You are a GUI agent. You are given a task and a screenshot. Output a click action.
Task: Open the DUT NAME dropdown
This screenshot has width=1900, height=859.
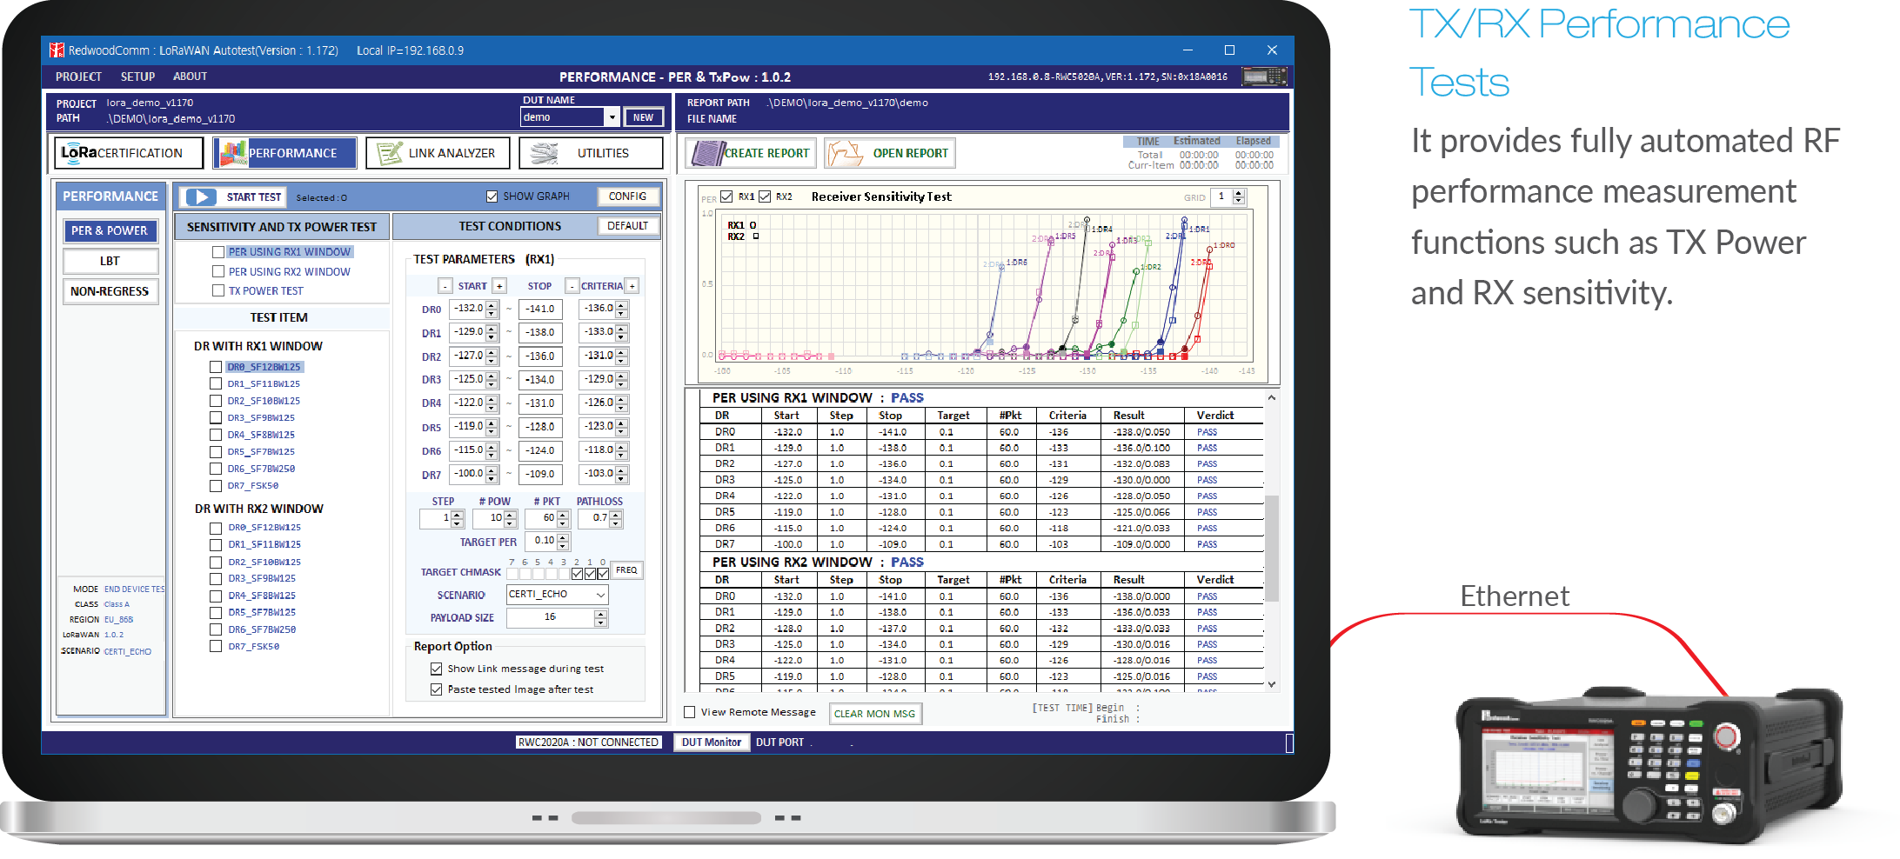pyautogui.click(x=612, y=117)
